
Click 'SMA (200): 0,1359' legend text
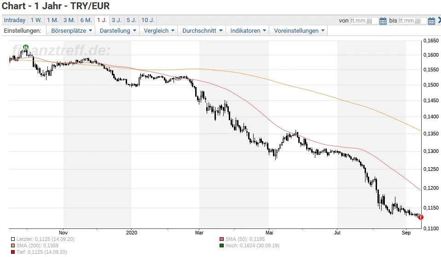[37, 246]
